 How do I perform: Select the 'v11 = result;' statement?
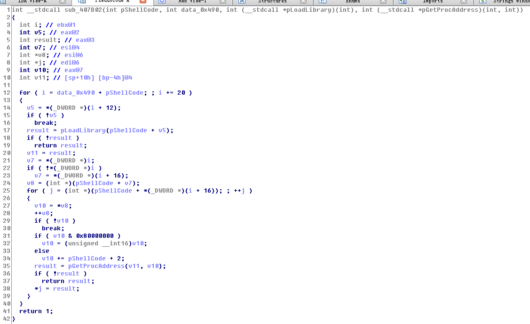pos(51,153)
